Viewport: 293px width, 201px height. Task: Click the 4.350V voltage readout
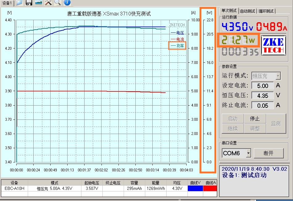tap(237, 27)
